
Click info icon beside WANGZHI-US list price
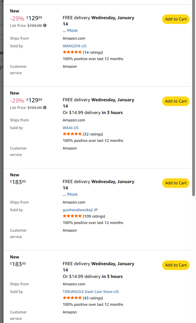[45, 26]
